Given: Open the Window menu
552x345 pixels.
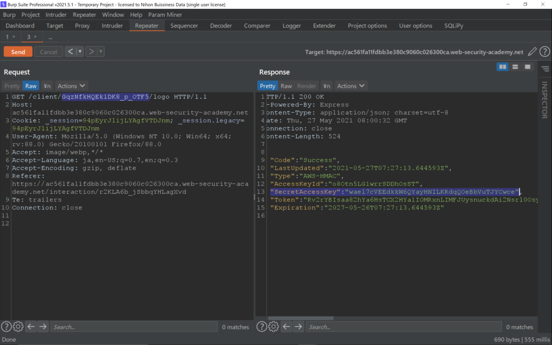Looking at the screenshot, I should (x=113, y=15).
